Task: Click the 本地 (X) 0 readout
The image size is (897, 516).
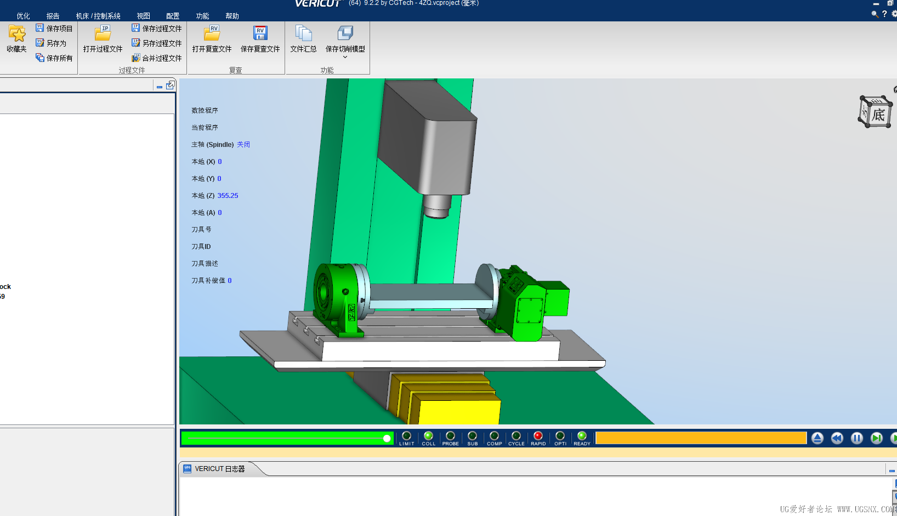Action: [x=207, y=162]
